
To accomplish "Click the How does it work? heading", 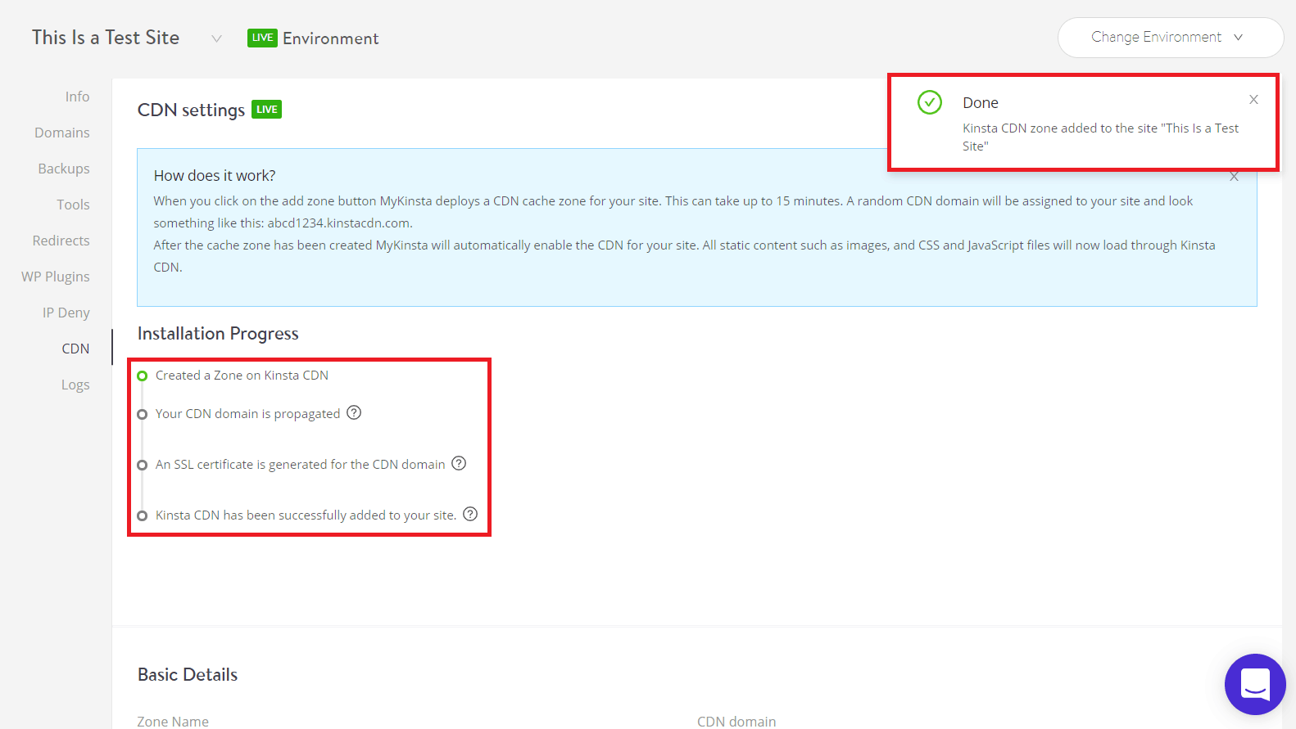I will (x=215, y=176).
